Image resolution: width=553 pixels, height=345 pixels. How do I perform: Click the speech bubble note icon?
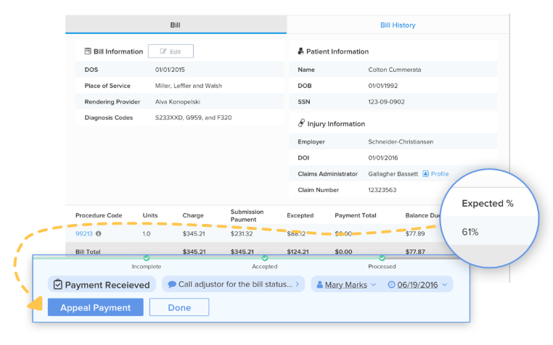(x=172, y=285)
